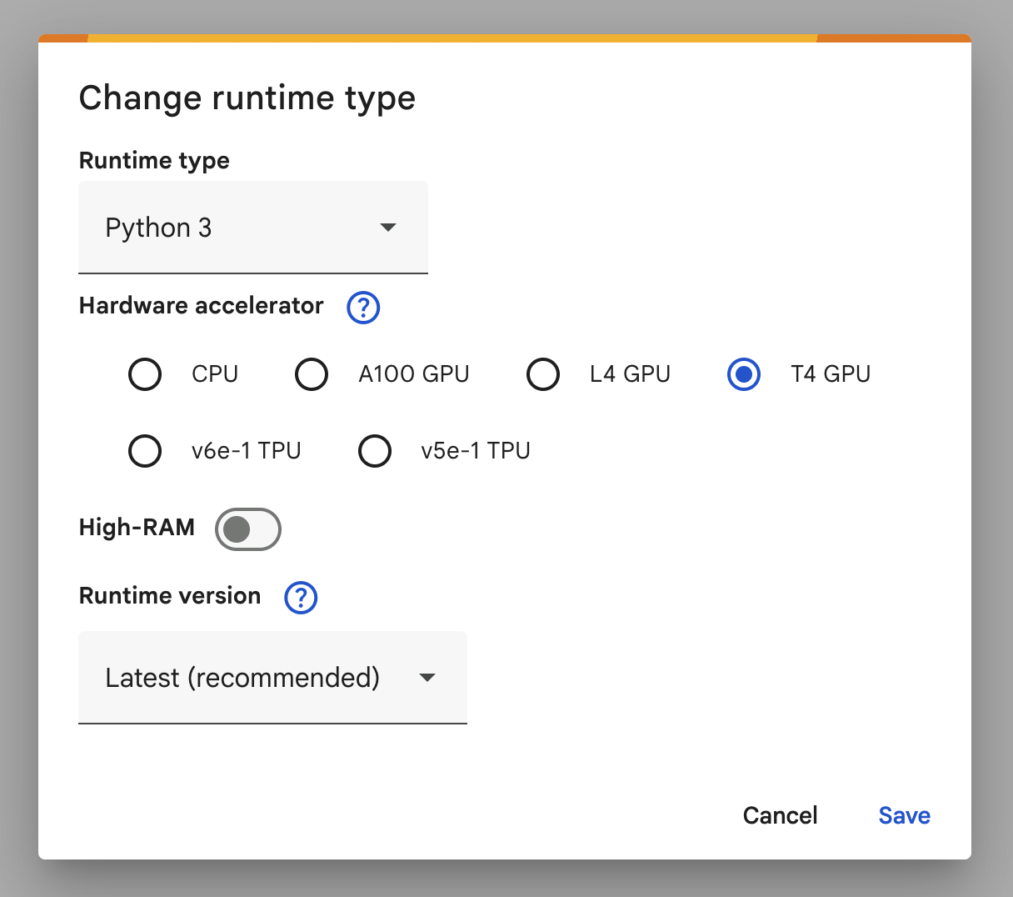Click the Latest (recommended) dropdown arrow
The width and height of the screenshot is (1013, 897).
[x=427, y=678]
